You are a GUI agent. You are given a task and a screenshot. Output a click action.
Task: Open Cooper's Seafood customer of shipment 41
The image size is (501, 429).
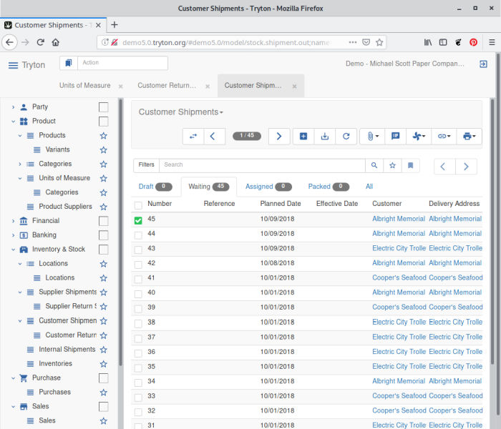click(399, 277)
